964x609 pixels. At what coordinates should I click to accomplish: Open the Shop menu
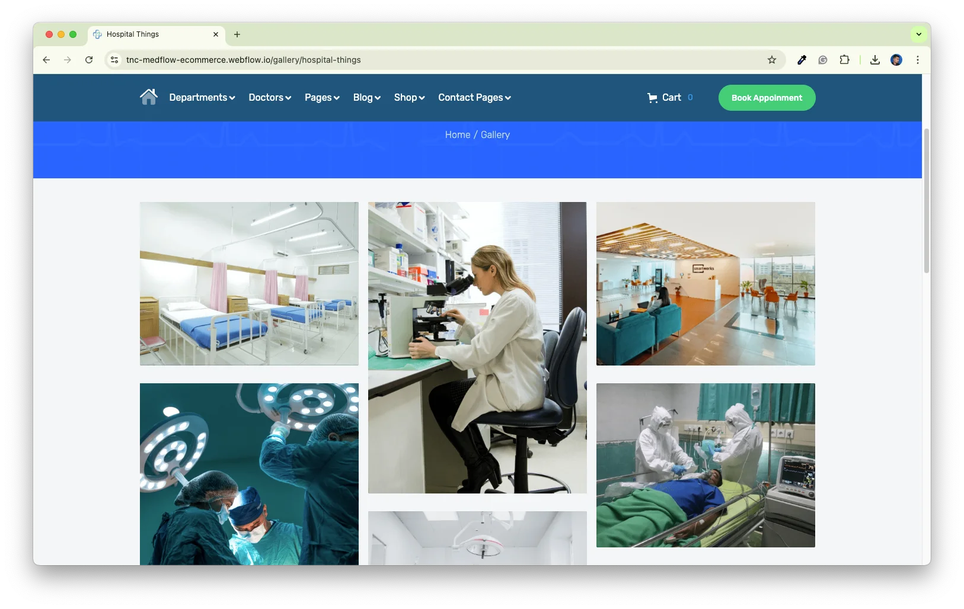tap(409, 98)
